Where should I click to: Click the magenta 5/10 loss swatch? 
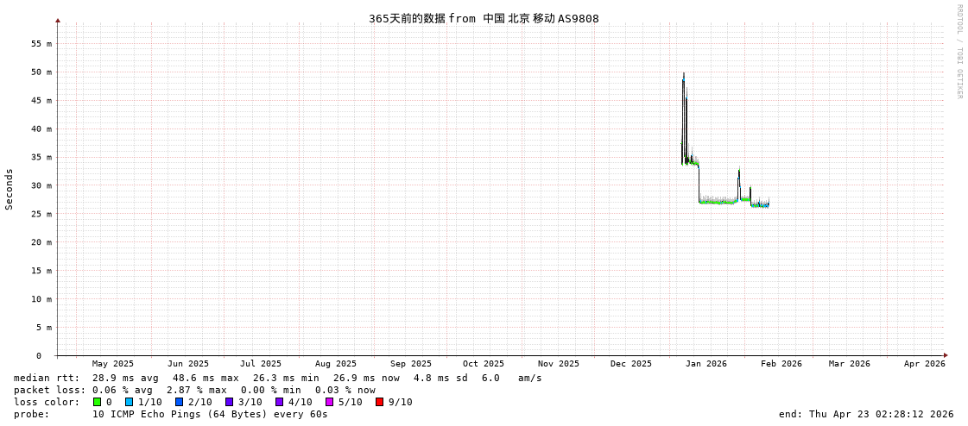click(x=329, y=402)
